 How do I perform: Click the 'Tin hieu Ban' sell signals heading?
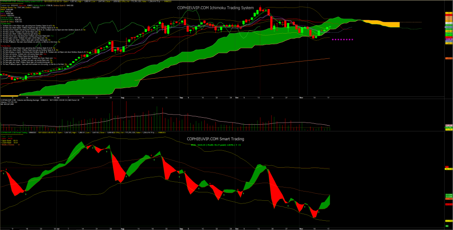point(6,45)
